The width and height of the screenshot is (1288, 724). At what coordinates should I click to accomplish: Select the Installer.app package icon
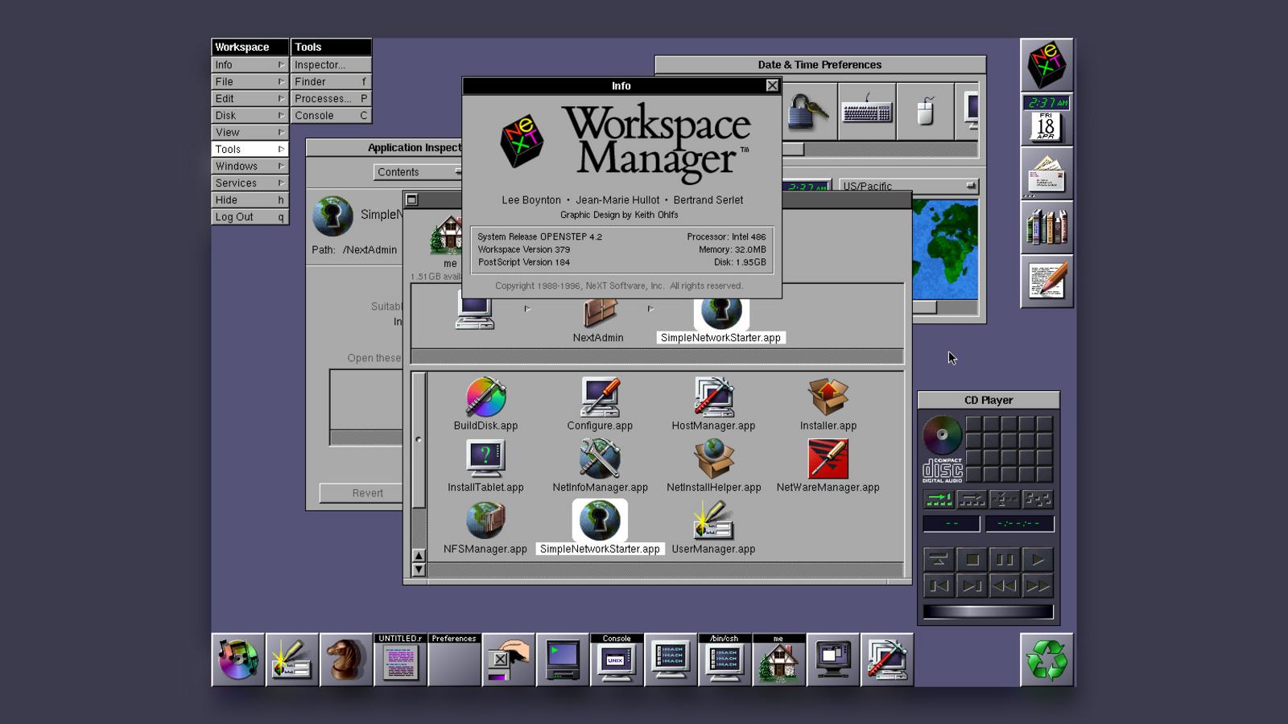tap(828, 397)
